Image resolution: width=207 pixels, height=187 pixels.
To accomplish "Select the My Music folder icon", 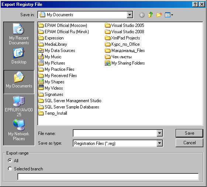I will (41, 56).
